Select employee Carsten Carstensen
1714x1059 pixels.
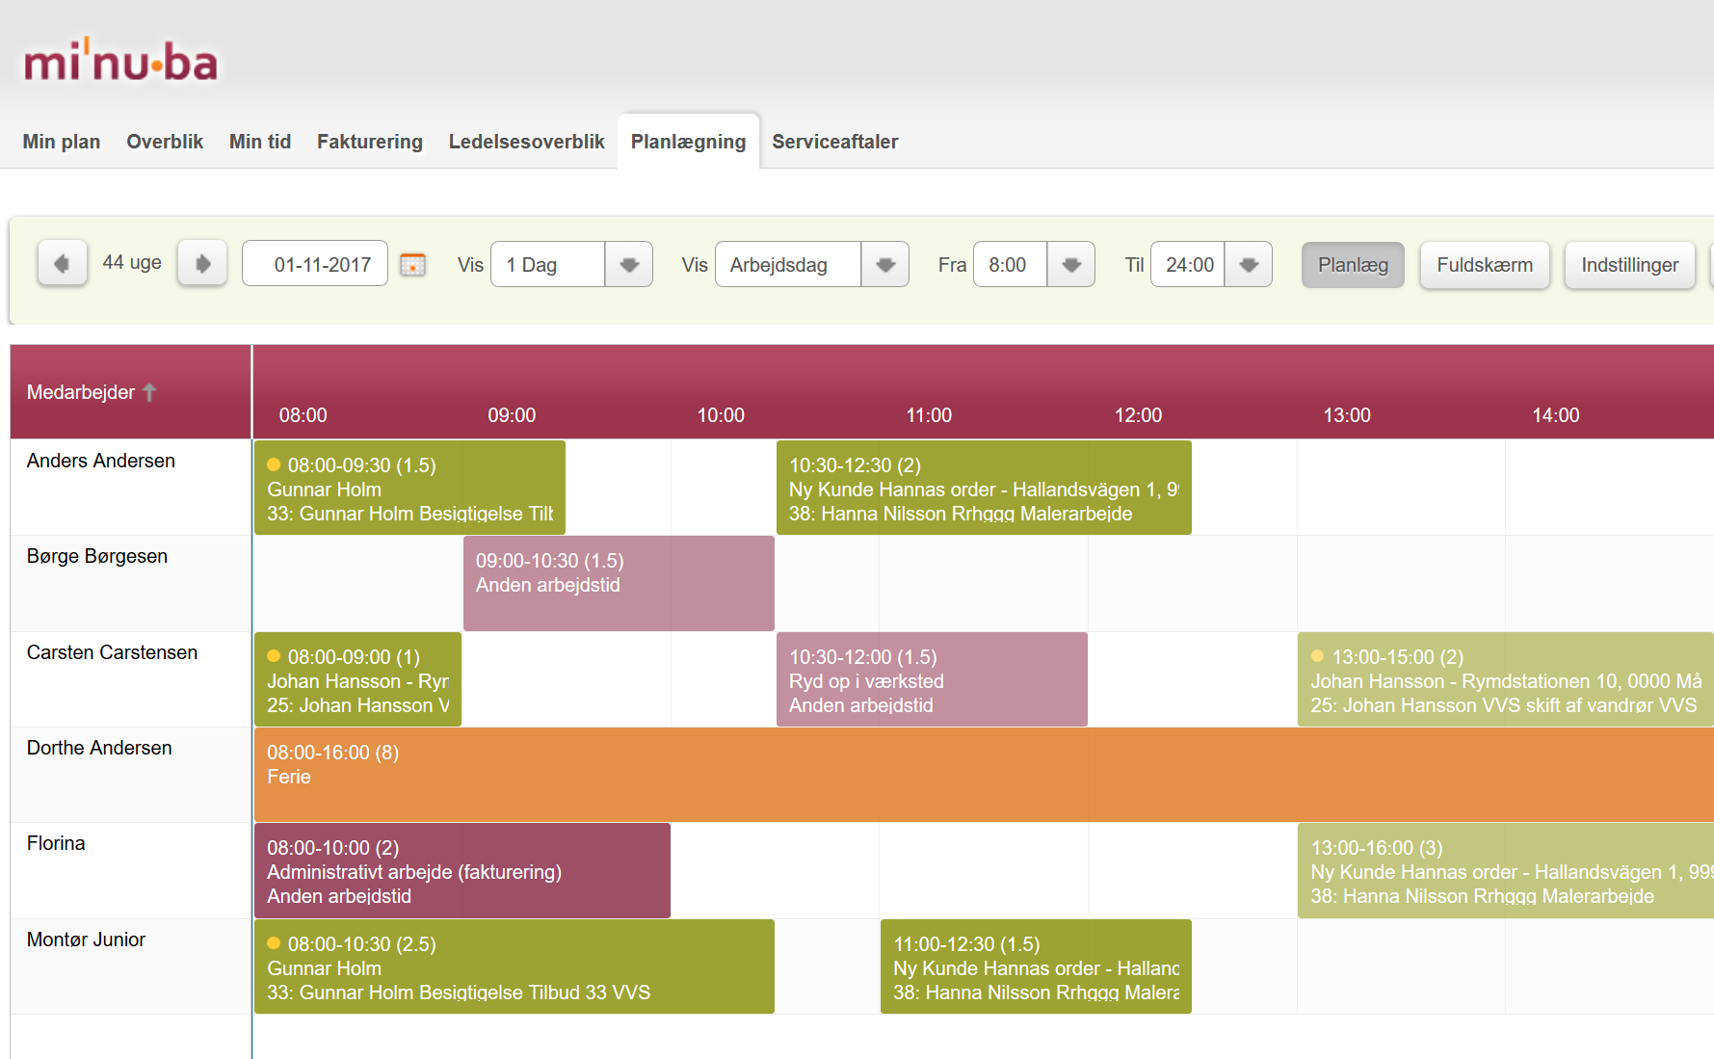coord(112,652)
